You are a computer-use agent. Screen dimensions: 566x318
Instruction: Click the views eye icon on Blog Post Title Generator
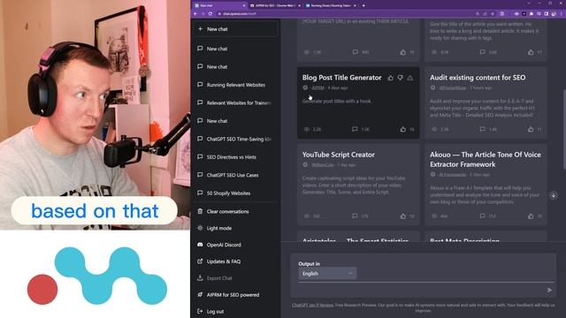pyautogui.click(x=307, y=129)
